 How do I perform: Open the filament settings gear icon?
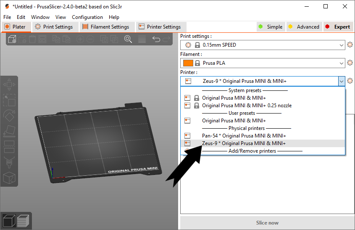[x=350, y=63]
